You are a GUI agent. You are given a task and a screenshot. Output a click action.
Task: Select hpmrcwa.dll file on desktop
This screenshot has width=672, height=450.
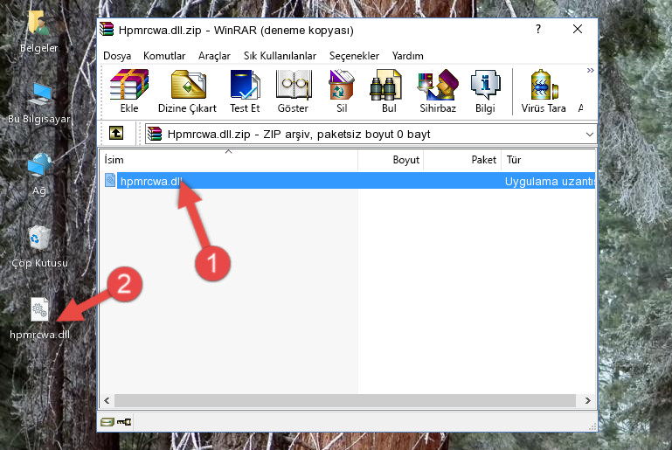tap(39, 318)
